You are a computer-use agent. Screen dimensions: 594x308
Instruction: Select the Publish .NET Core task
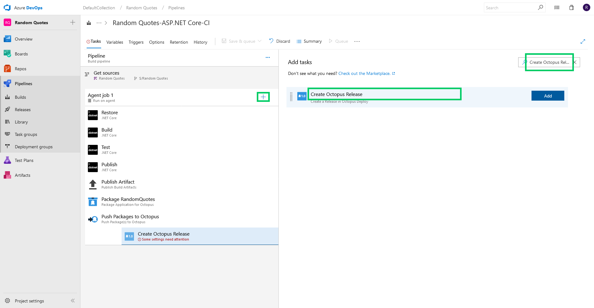(x=182, y=167)
